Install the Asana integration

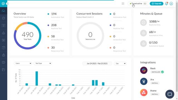point(155,94)
